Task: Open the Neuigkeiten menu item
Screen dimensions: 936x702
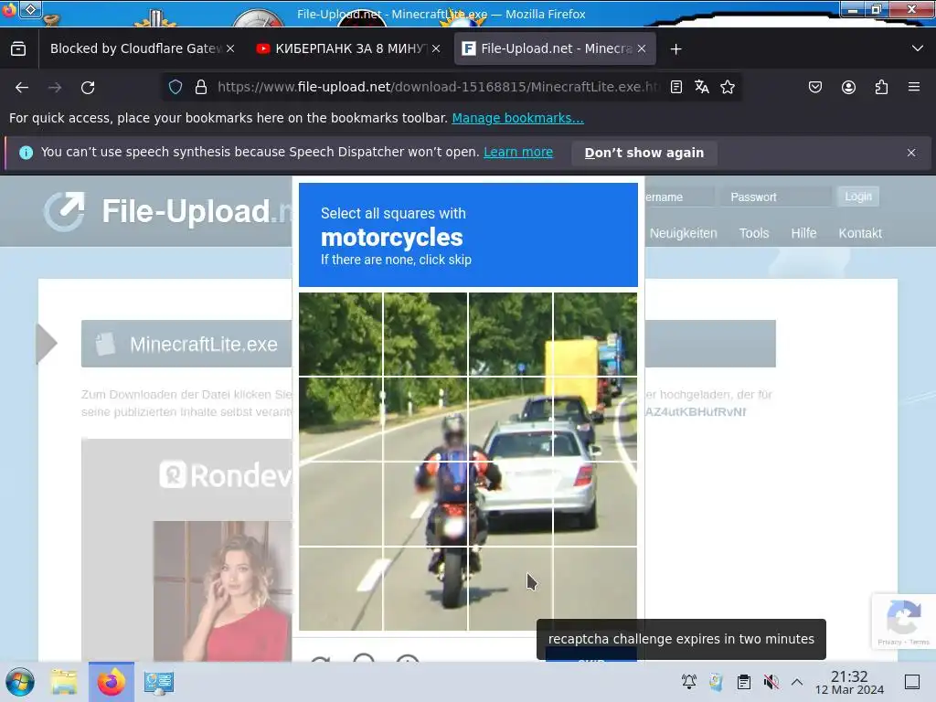Action: point(684,233)
